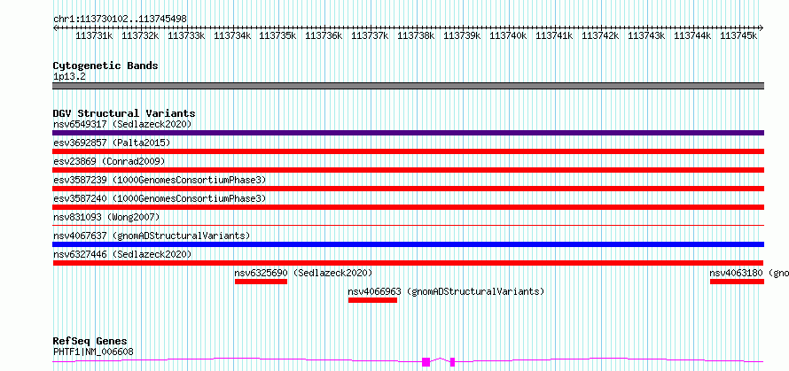
Task: Click the 113737k ruler tick label
Action: [371, 35]
